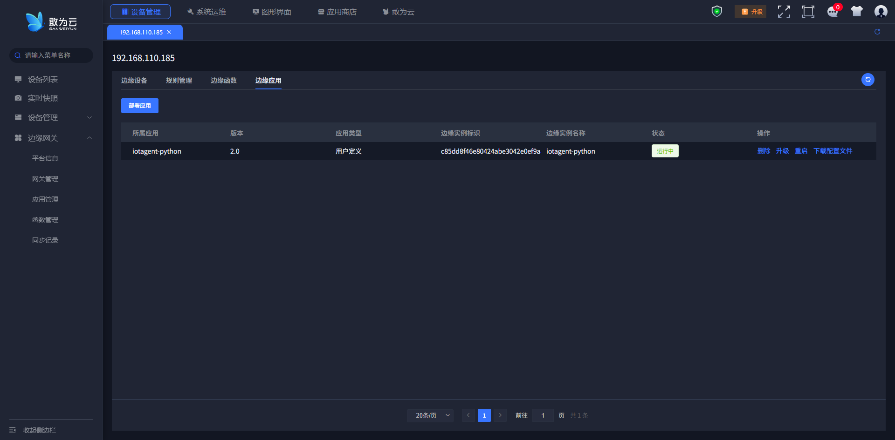895x440 pixels.
Task: Click the blue round refresh button
Action: point(867,80)
